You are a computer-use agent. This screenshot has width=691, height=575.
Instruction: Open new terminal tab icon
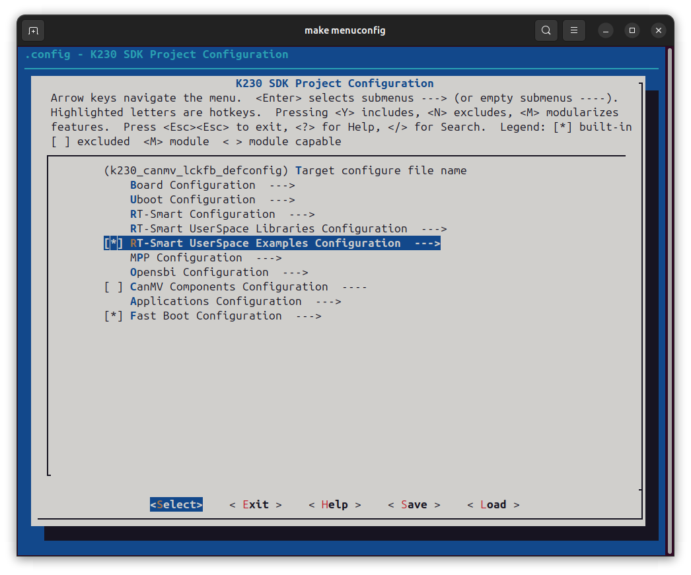[x=34, y=30]
